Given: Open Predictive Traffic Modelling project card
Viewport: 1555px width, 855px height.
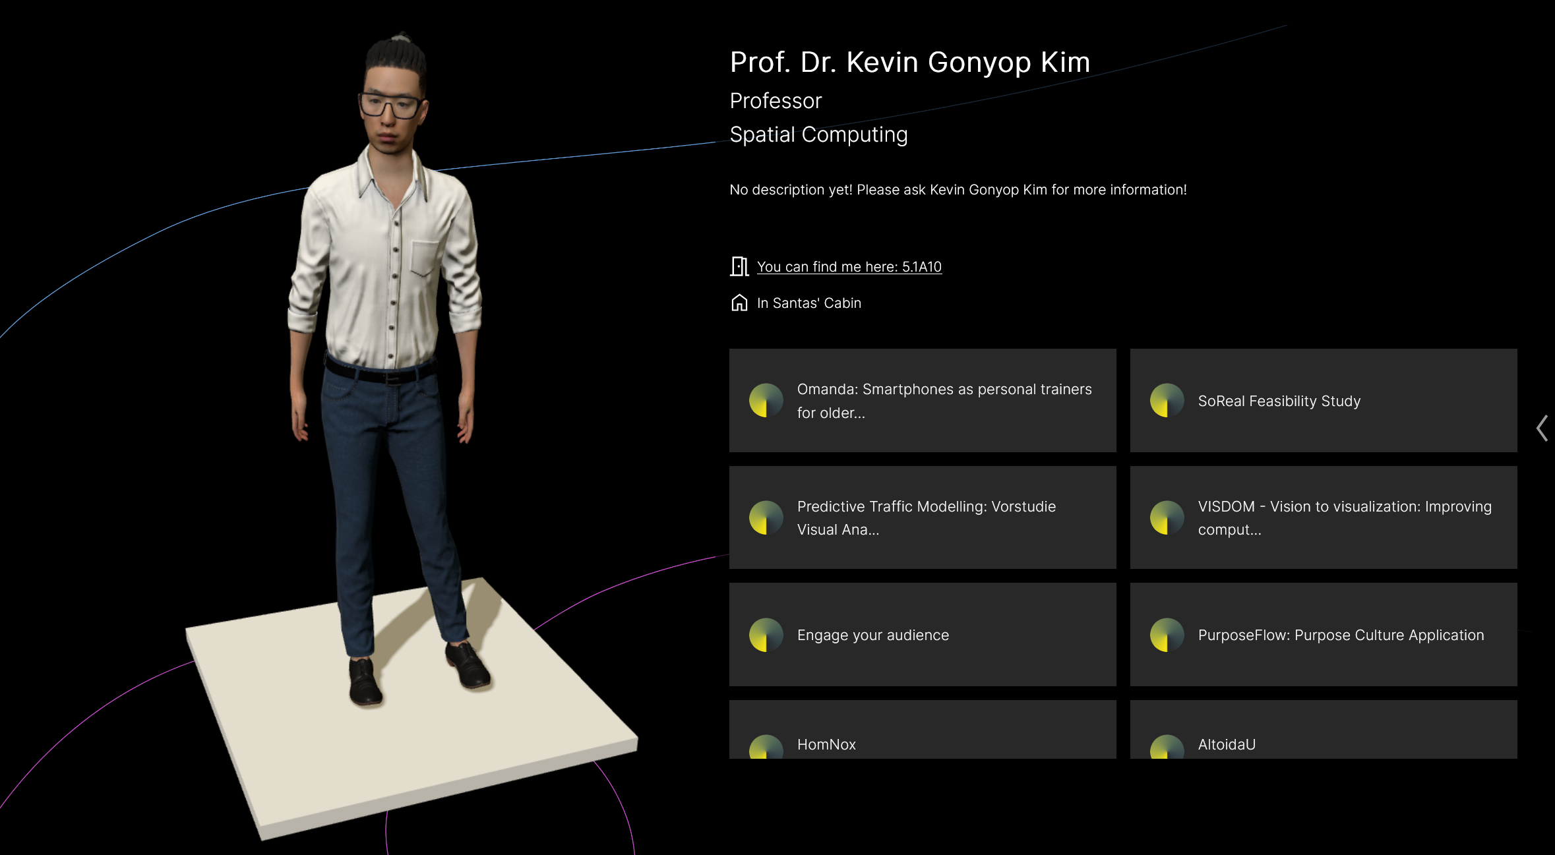Looking at the screenshot, I should click(923, 517).
